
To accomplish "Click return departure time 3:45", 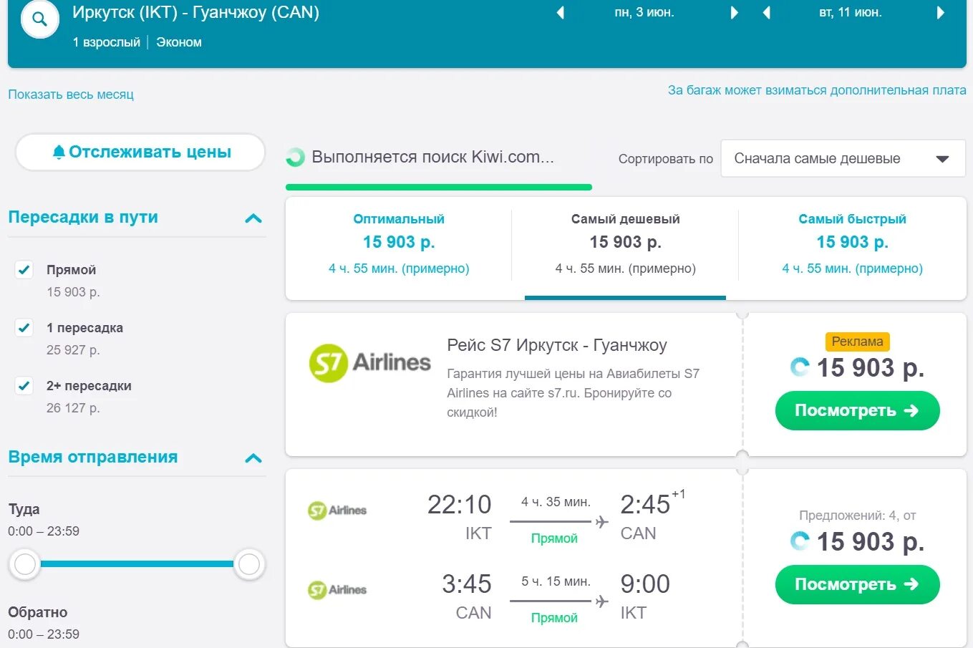I will [467, 584].
